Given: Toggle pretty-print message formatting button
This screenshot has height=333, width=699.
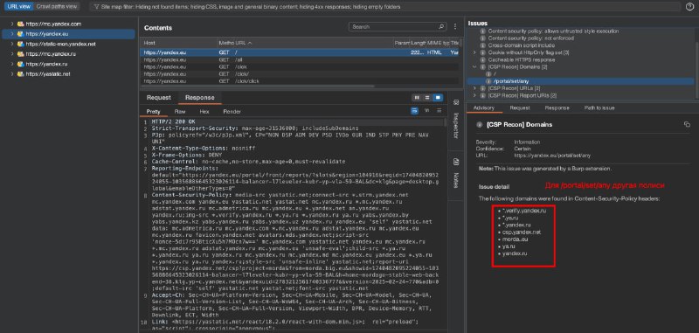Looking at the screenshot, I should pos(414,110).
